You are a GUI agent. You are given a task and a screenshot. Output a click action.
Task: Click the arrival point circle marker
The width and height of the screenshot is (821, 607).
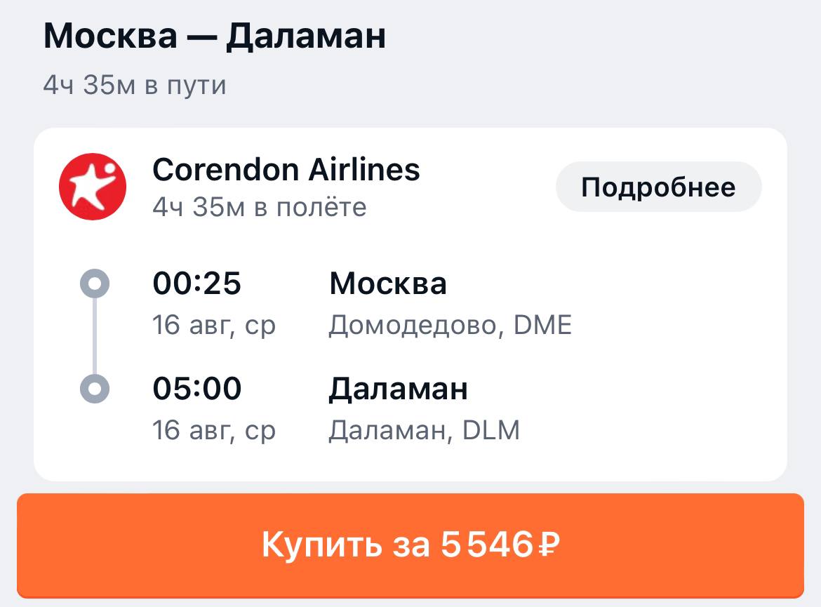pyautogui.click(x=95, y=388)
